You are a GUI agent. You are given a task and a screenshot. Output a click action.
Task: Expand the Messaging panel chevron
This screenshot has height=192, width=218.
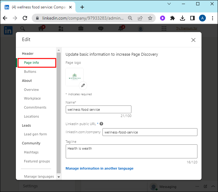[213, 186]
